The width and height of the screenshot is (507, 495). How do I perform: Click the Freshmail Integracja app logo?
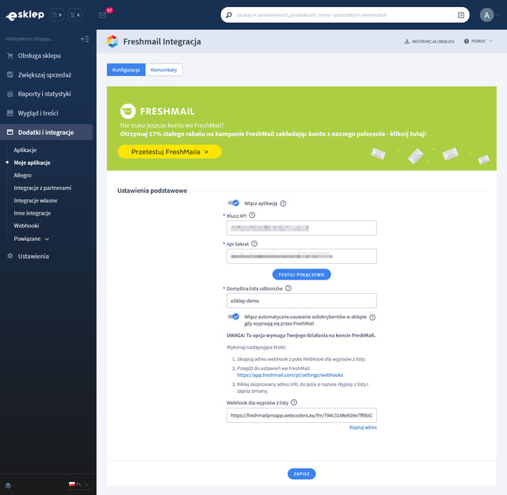[x=112, y=41]
